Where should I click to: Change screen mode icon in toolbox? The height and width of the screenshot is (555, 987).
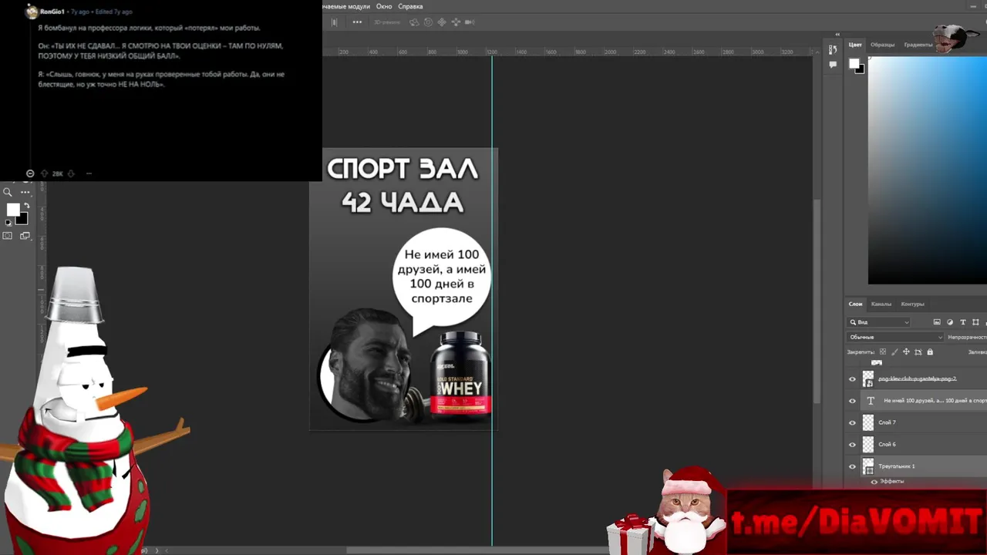25,236
